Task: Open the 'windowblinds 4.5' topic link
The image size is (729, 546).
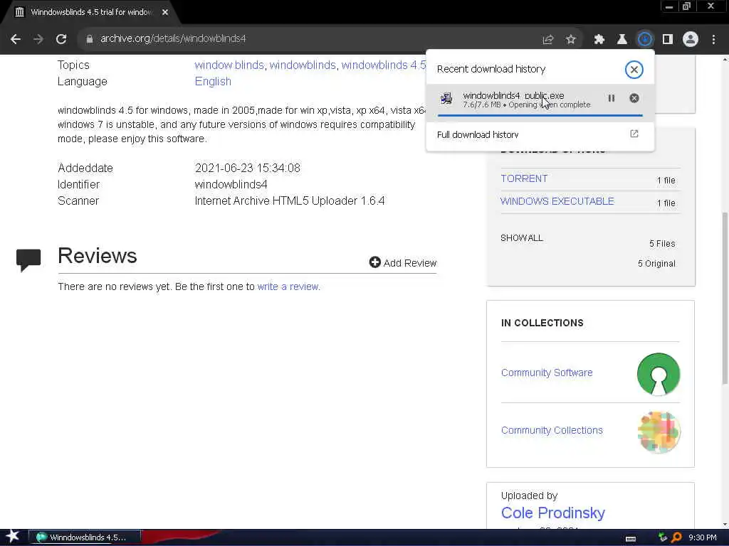Action: click(x=384, y=65)
